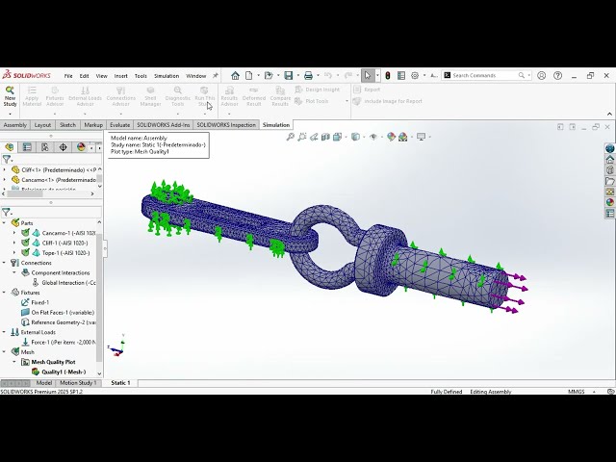Screen dimensions: 616x462
Task: Click the SOLIDWORKS Resources icon in task pane
Action: coord(609,148)
